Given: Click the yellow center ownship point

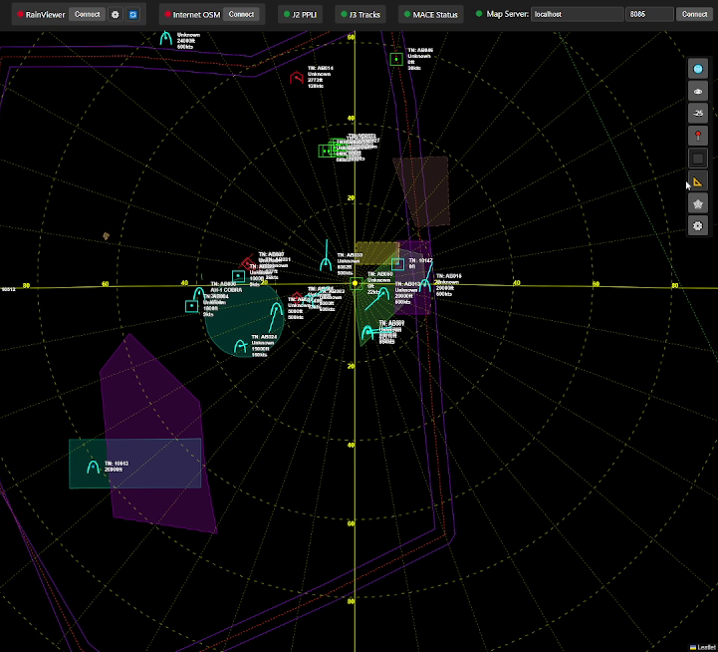Looking at the screenshot, I should click(x=355, y=284).
